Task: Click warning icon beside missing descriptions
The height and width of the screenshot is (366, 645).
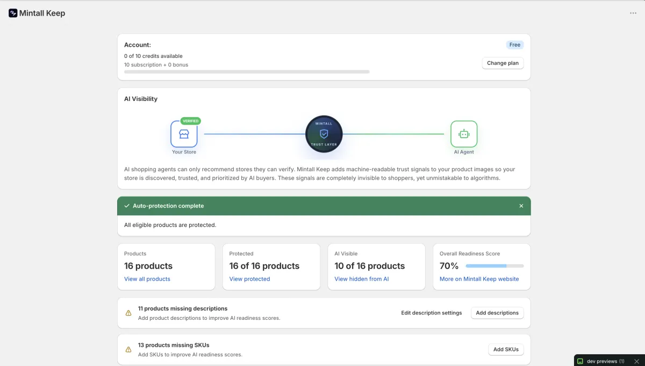Action: [128, 313]
